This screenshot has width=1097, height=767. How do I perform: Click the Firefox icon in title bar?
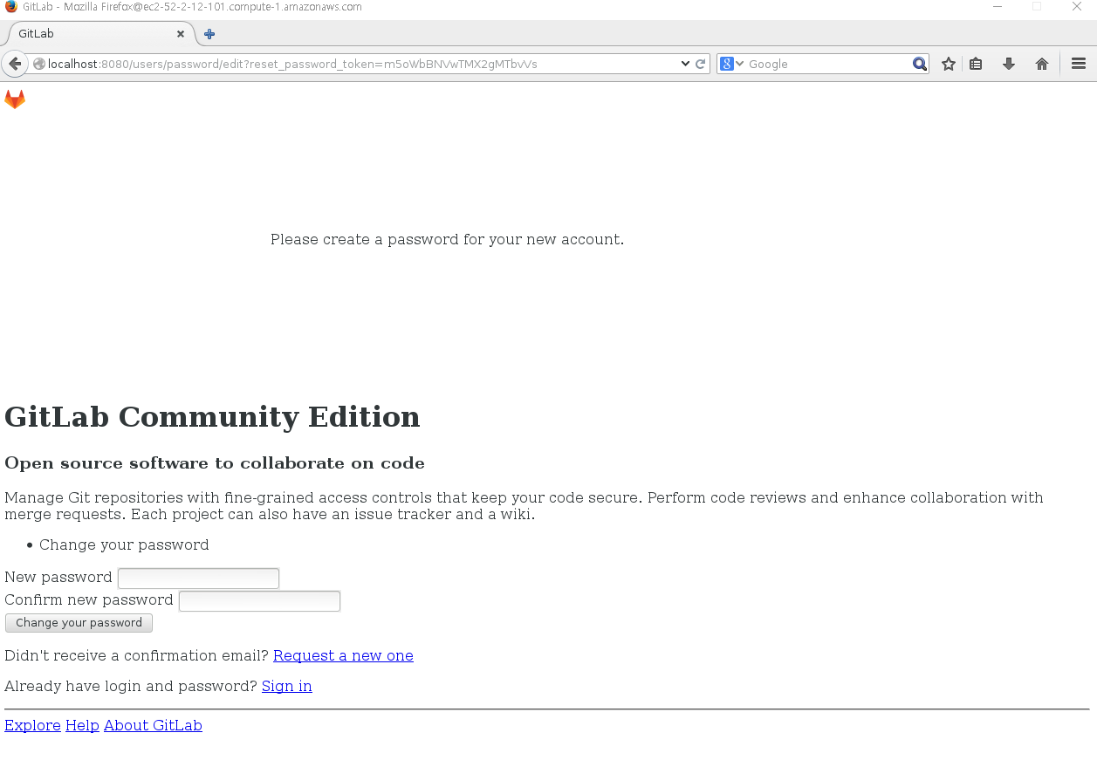10,7
